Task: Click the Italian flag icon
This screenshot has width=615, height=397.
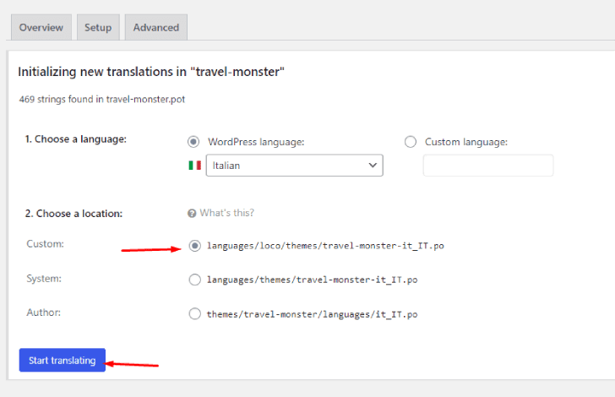Action: pyautogui.click(x=194, y=166)
